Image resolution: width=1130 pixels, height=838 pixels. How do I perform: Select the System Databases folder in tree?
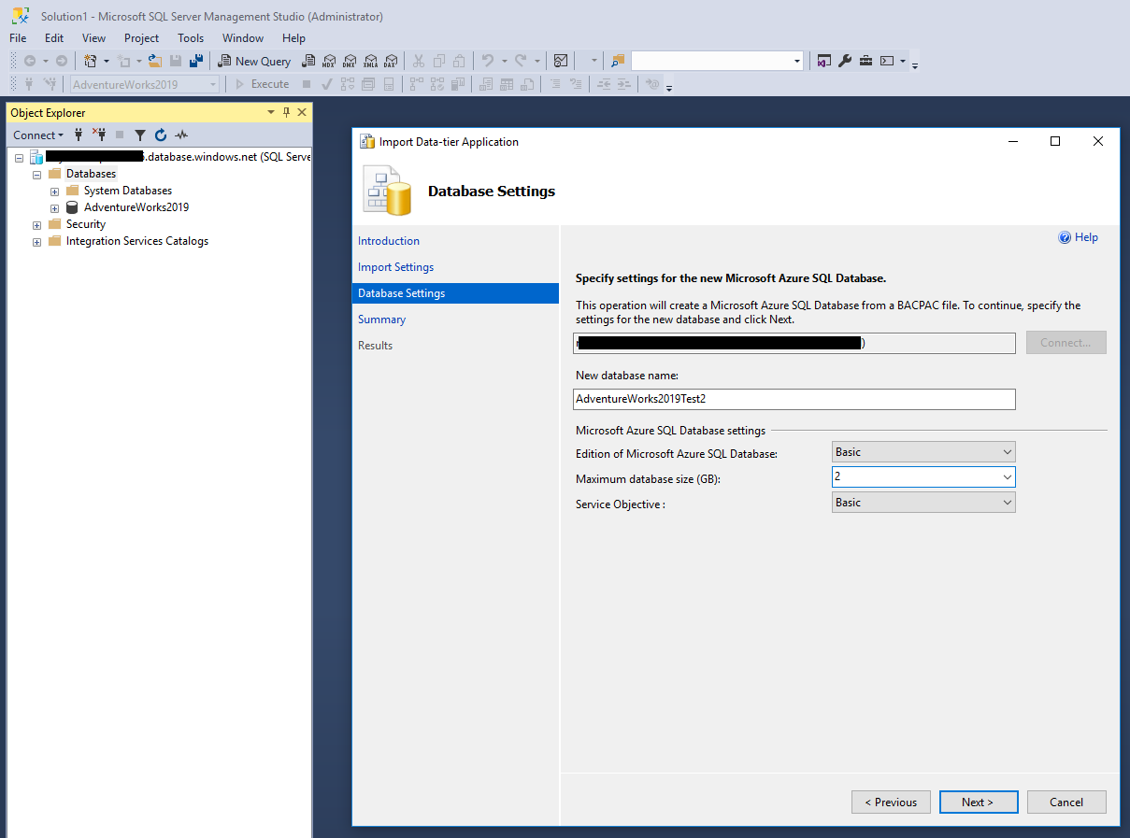tap(128, 191)
